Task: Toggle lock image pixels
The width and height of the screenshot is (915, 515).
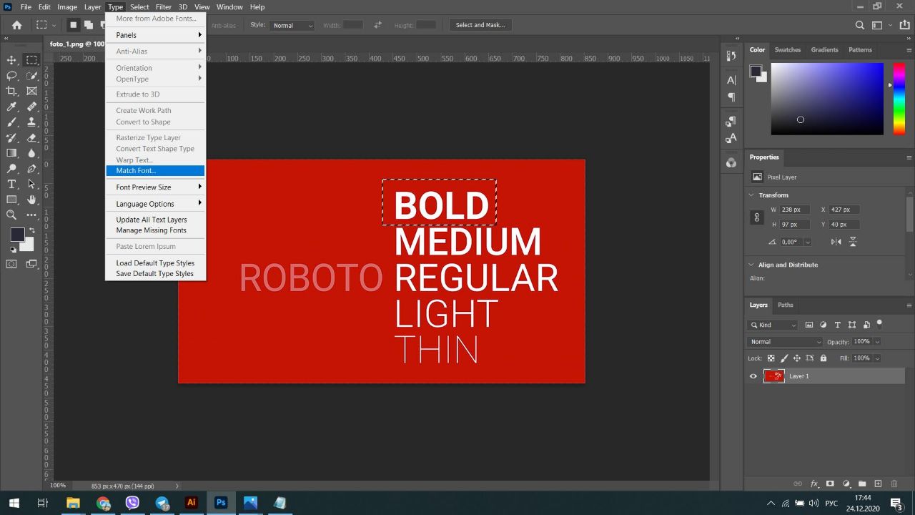Action: tap(783, 358)
